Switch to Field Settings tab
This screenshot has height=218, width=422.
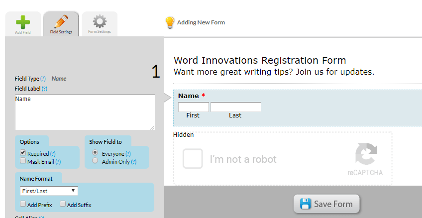61,24
